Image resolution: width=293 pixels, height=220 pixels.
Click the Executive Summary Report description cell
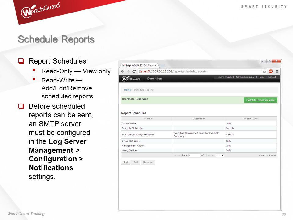[x=199, y=134]
